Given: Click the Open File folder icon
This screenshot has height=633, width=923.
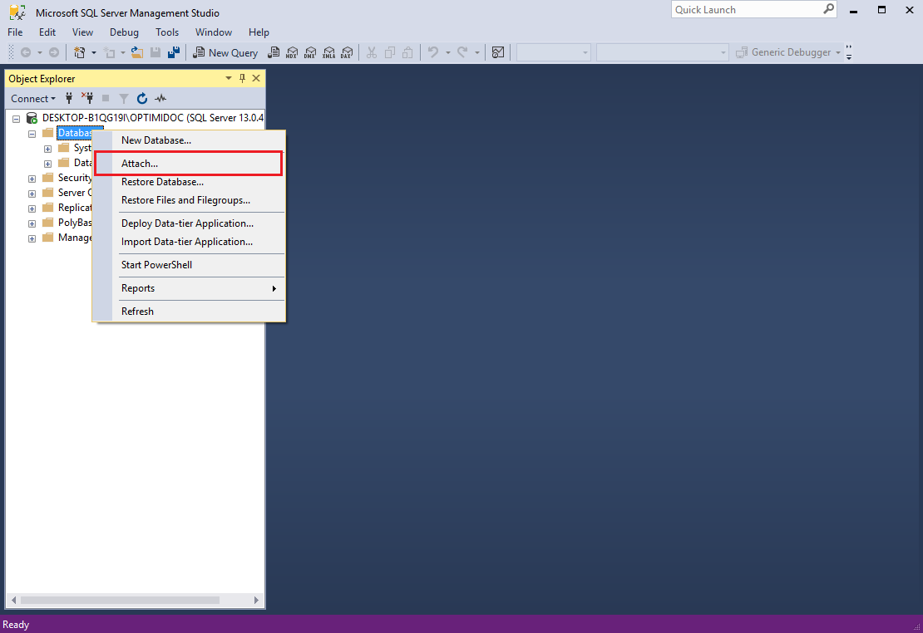Looking at the screenshot, I should click(137, 52).
